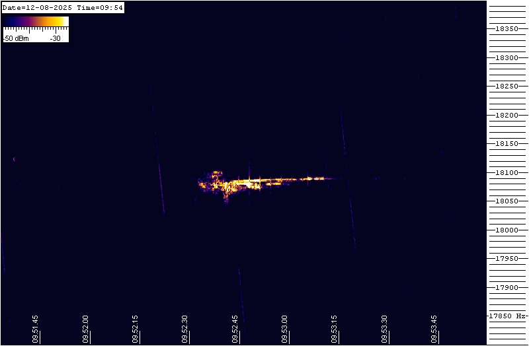529x346 pixels.
Task: Click the 09.53.45 time marker
Action: tap(434, 329)
